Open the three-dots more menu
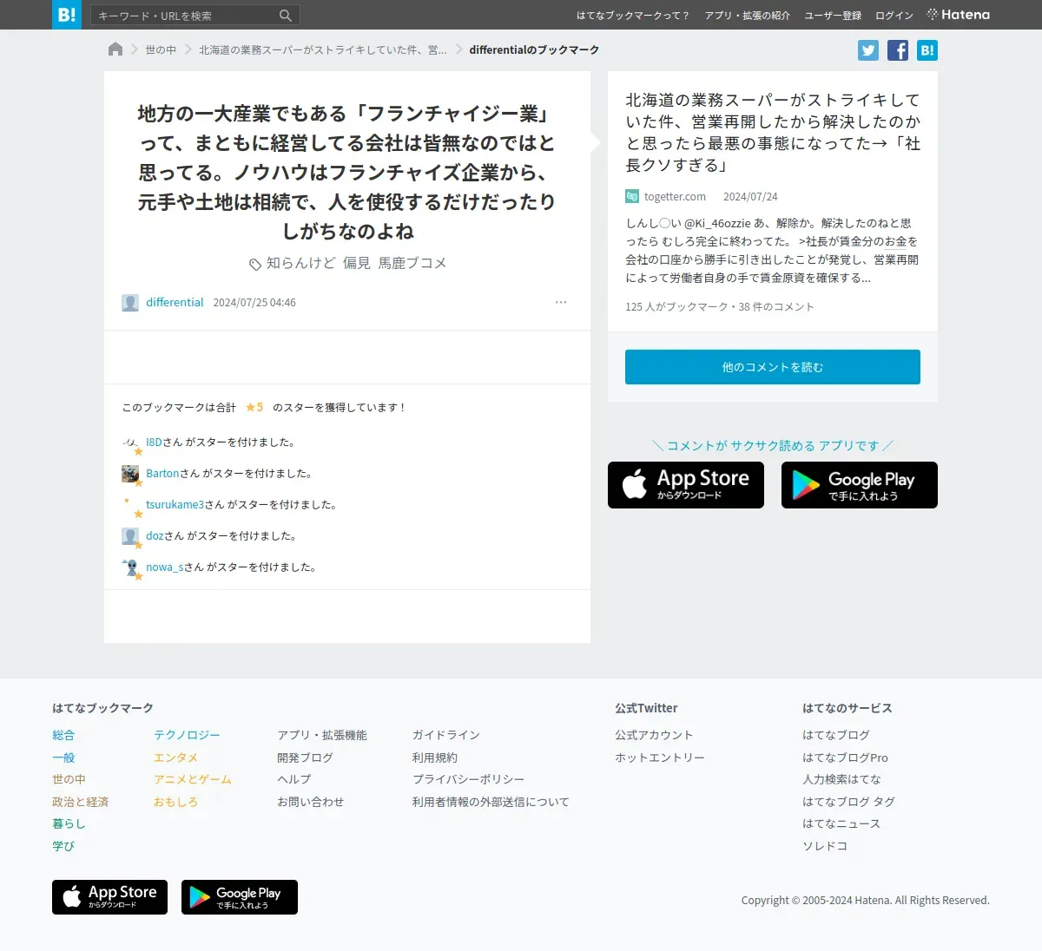Image resolution: width=1042 pixels, height=951 pixels. [x=561, y=302]
